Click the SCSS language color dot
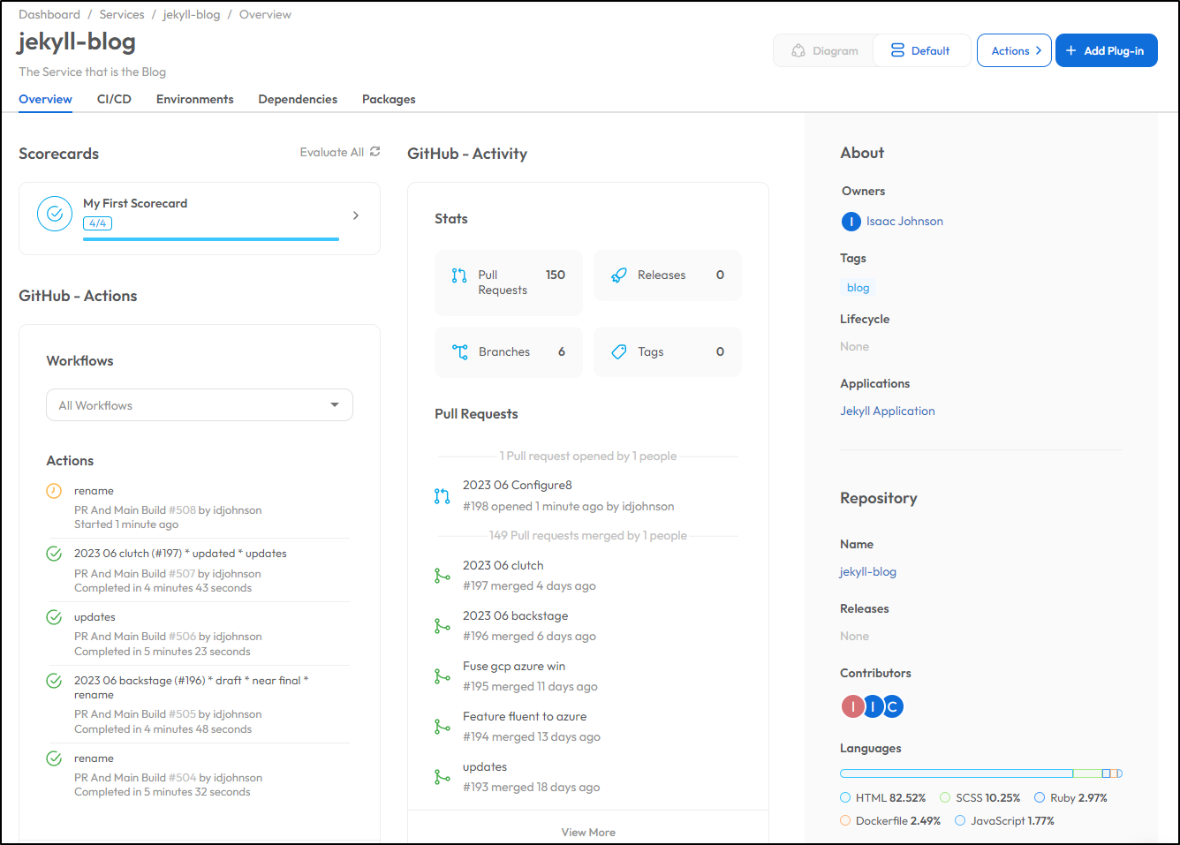Viewport: 1180px width, 845px height. [x=945, y=798]
